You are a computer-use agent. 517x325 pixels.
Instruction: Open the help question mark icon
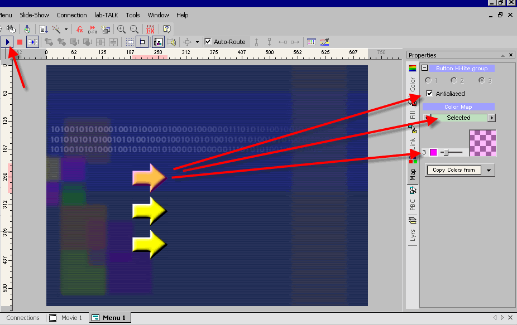pyautogui.click(x=167, y=29)
